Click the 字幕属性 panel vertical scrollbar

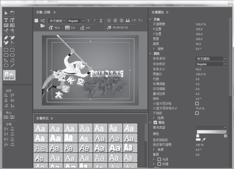(231, 56)
